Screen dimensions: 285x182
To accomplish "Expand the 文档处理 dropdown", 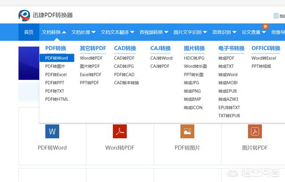I will pyautogui.click(x=83, y=32).
